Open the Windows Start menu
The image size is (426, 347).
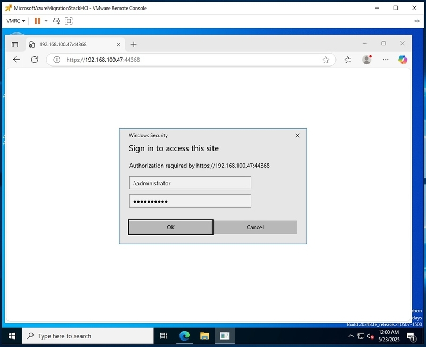(x=12, y=336)
